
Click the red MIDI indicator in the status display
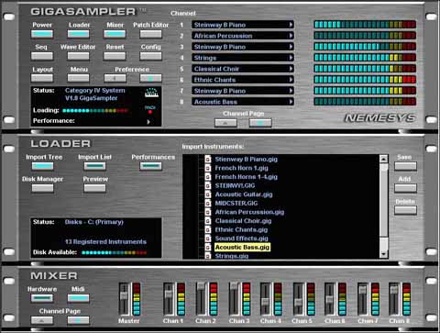click(150, 112)
